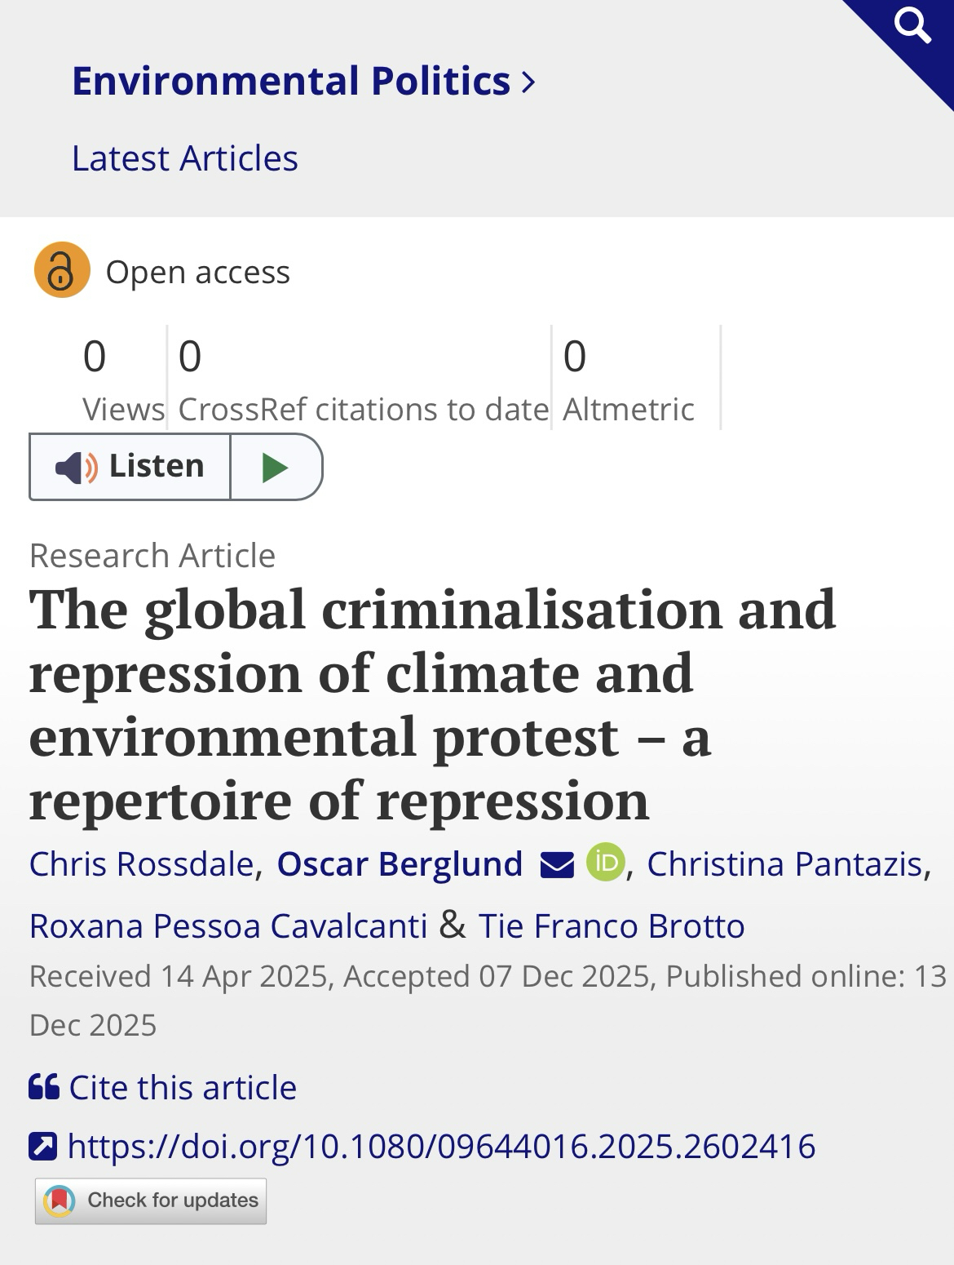Click the Listen speaker icon
954x1265 pixels.
76,468
